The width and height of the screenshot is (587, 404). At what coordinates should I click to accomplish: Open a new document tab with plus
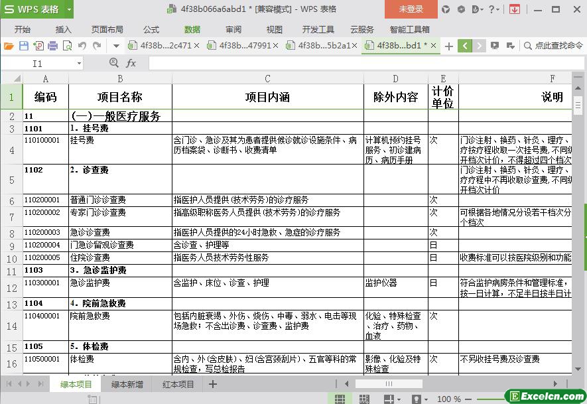pyautogui.click(x=449, y=46)
